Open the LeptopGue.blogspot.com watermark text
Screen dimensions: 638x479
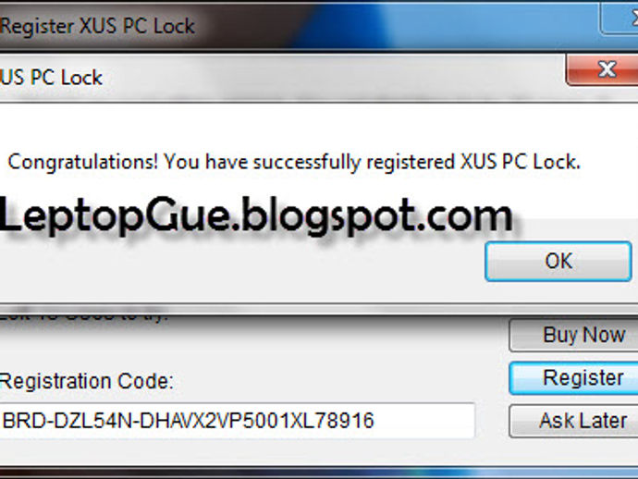coord(256,215)
